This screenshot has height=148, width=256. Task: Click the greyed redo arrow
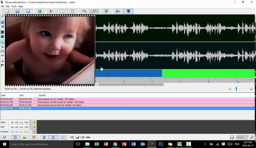pos(94,11)
